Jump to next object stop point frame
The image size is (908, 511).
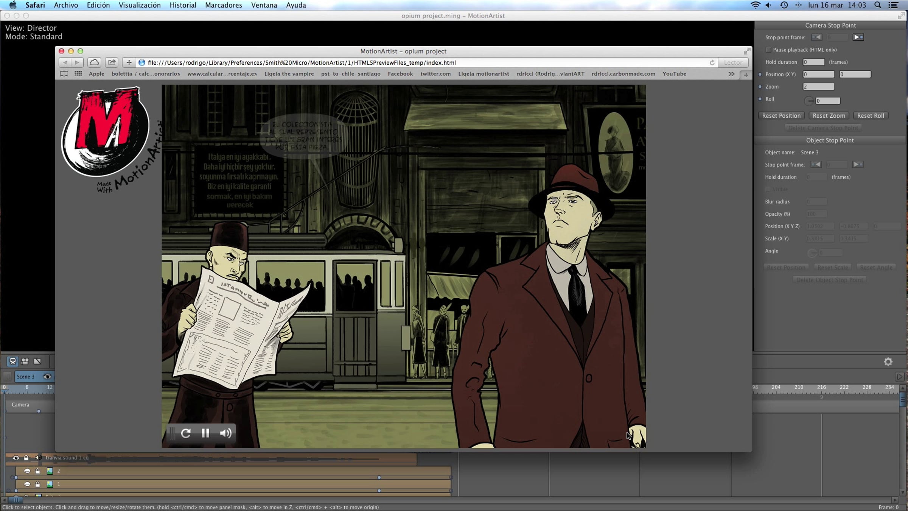[858, 164]
